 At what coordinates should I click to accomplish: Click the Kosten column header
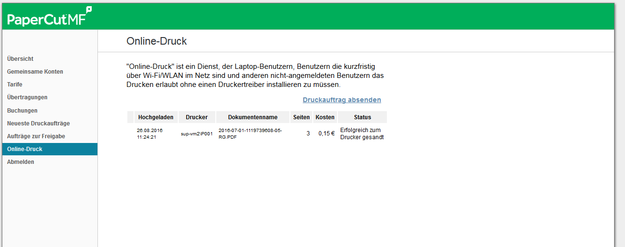click(x=325, y=117)
